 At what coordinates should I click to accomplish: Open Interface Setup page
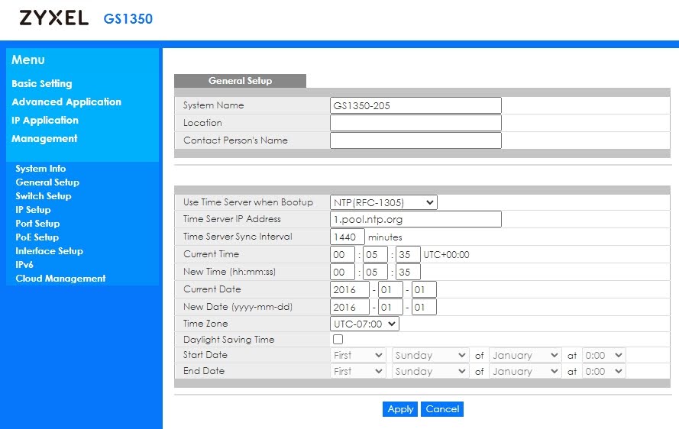pos(50,251)
